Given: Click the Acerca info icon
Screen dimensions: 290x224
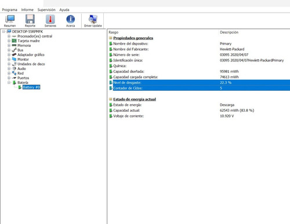Looking at the screenshot, I should pyautogui.click(x=71, y=21).
